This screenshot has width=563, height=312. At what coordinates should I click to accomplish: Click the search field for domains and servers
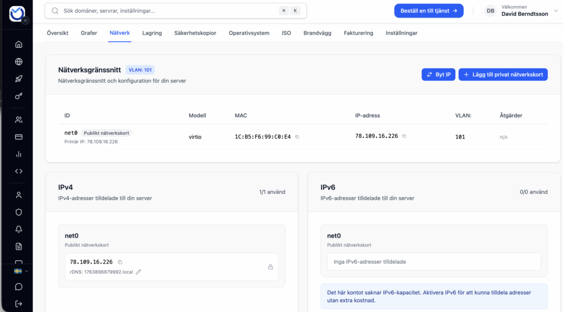pyautogui.click(x=165, y=11)
